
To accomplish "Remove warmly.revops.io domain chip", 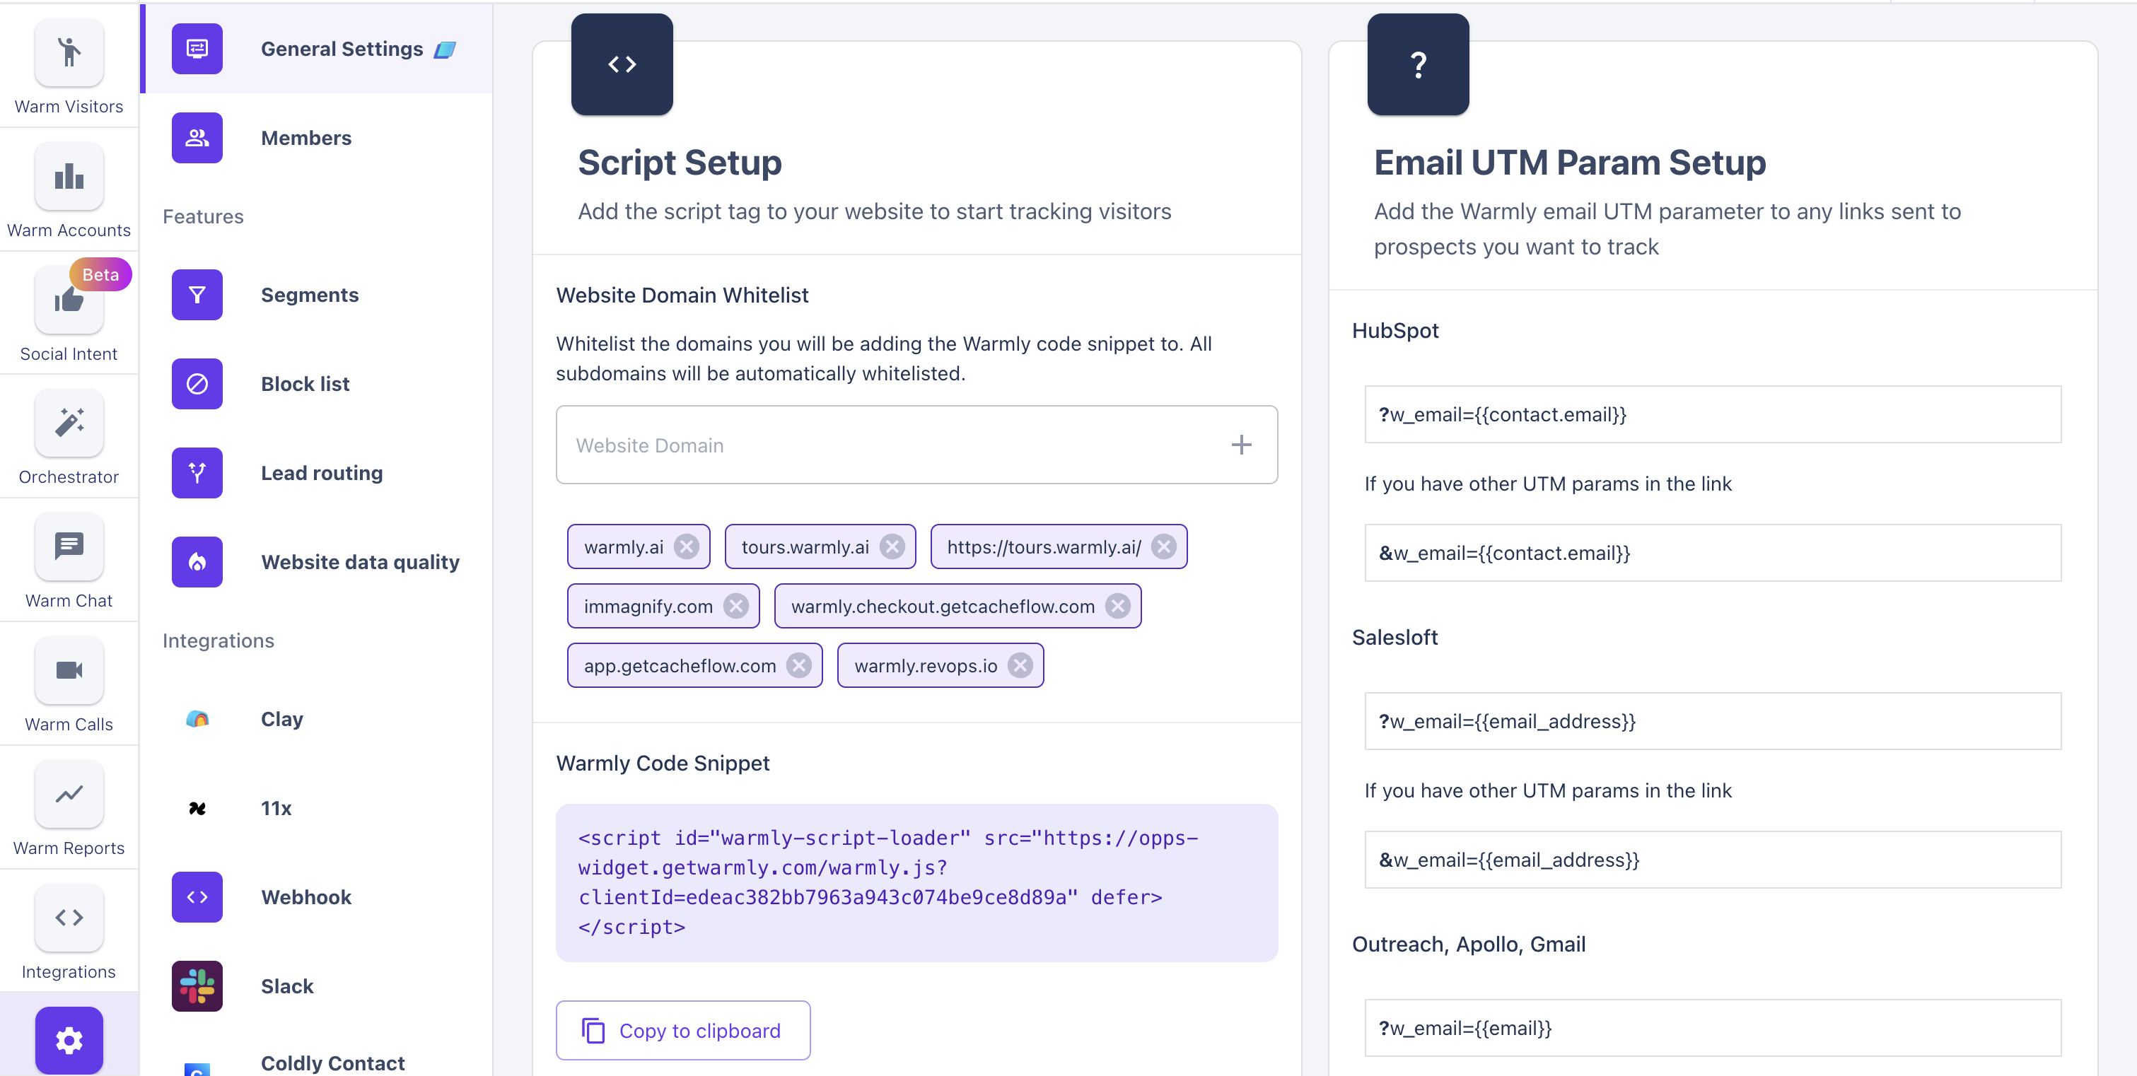I will tap(1020, 665).
